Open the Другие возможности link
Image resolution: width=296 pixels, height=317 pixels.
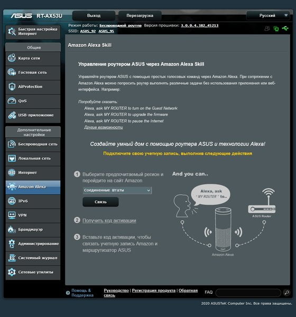(104, 128)
